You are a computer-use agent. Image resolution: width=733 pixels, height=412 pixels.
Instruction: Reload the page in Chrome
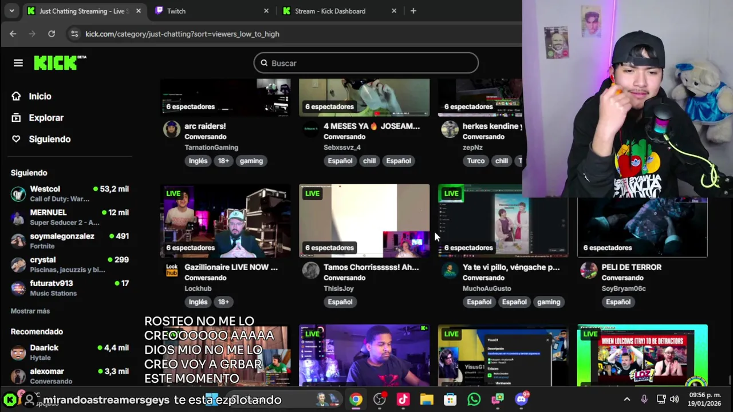click(x=52, y=34)
